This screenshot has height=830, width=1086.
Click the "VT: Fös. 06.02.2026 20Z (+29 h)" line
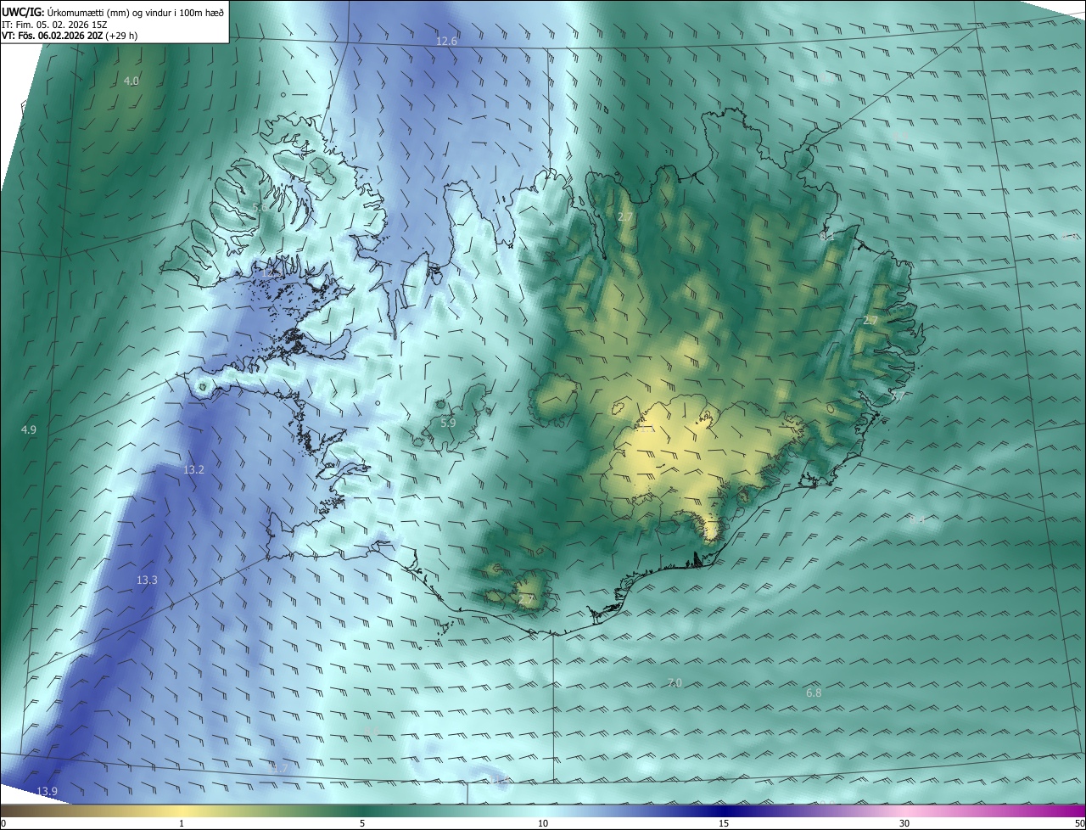tap(70, 36)
